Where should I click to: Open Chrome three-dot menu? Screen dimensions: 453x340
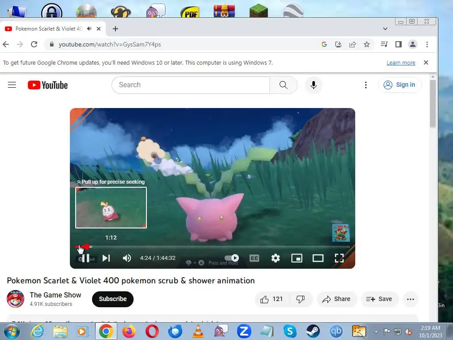[427, 44]
